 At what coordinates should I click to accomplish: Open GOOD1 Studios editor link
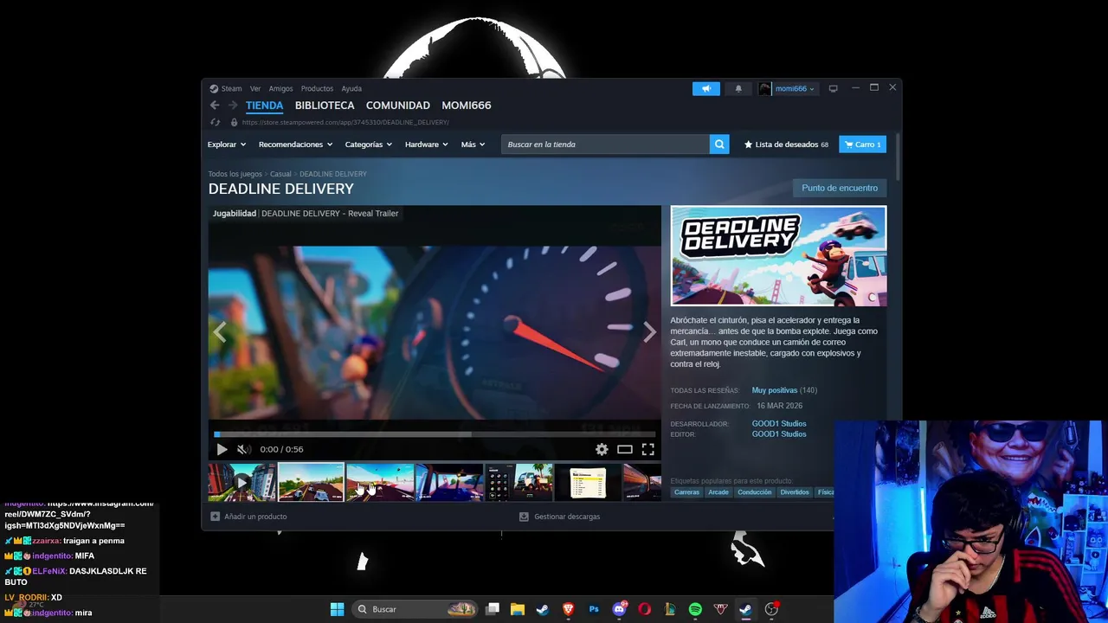779,434
